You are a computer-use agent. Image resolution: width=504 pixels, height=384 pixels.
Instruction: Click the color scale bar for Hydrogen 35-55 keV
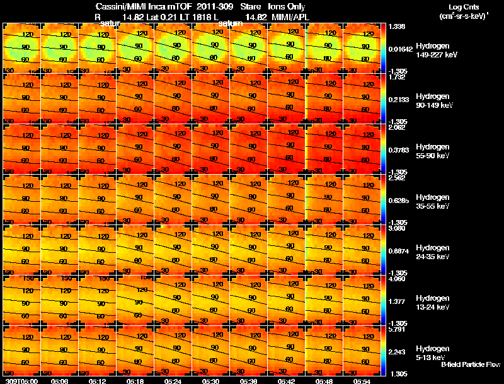coord(383,200)
